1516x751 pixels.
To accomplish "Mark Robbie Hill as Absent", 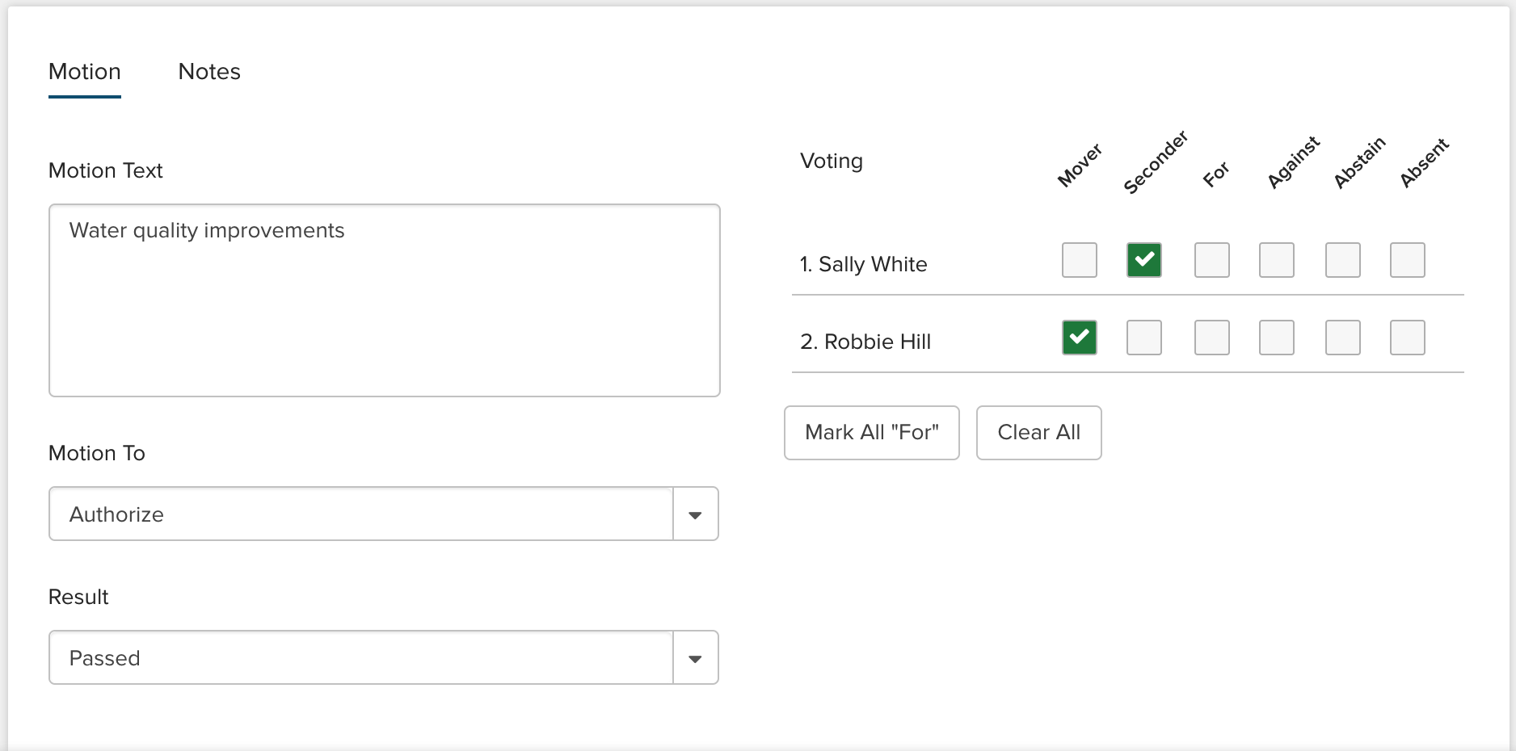I will [1408, 338].
